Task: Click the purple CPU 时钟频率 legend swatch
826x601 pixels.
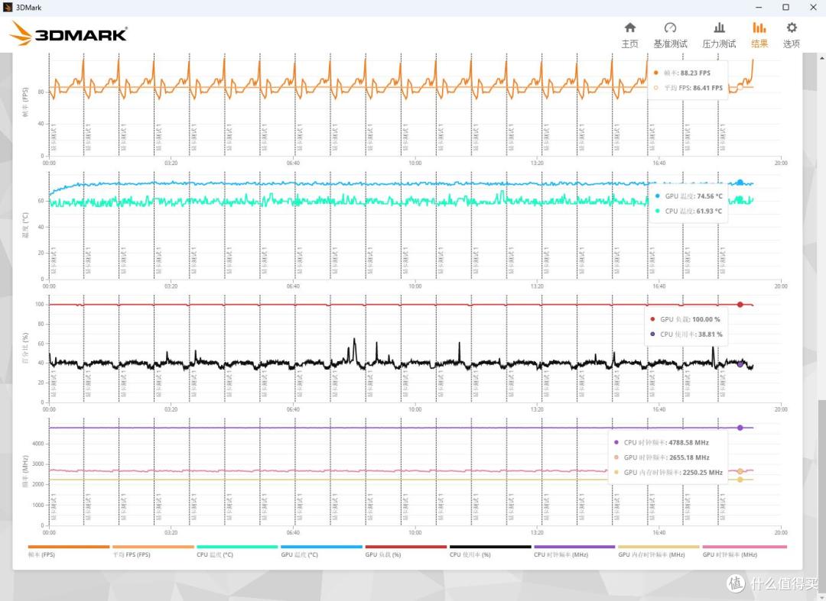Action: [574, 547]
